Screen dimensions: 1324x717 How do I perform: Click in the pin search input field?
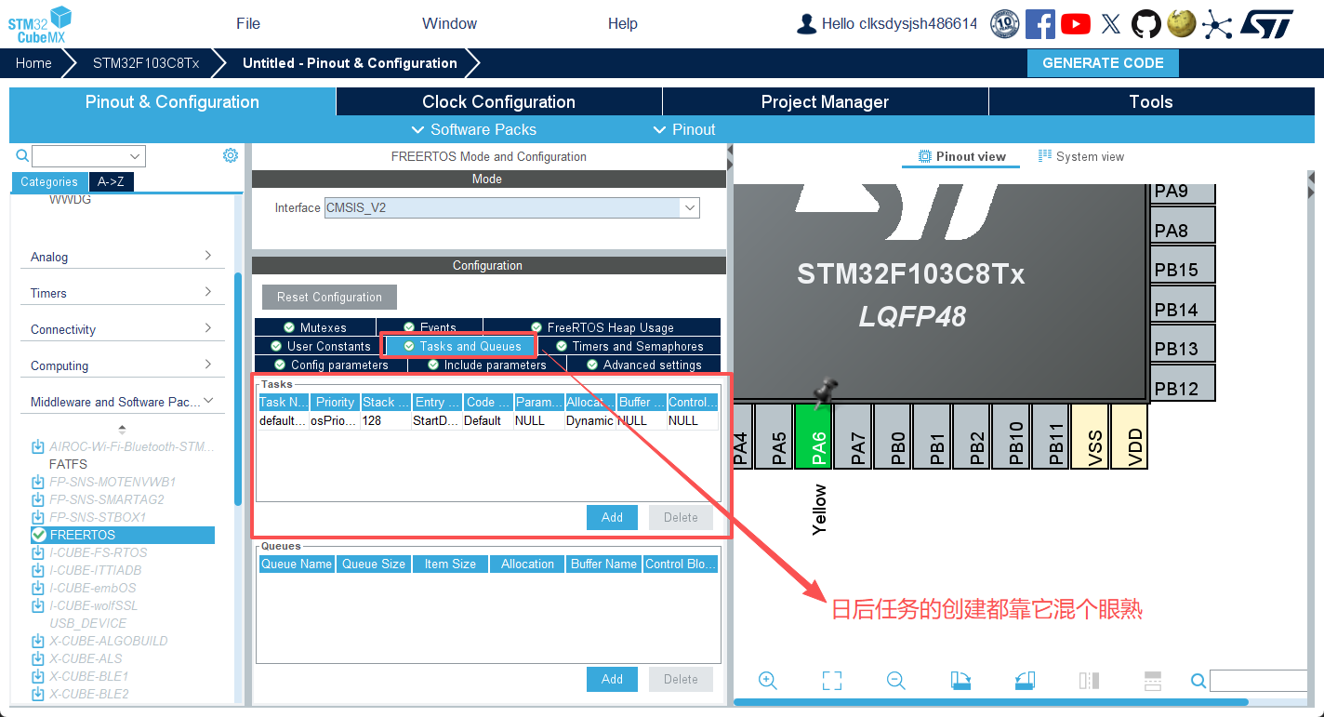pyautogui.click(x=1257, y=681)
